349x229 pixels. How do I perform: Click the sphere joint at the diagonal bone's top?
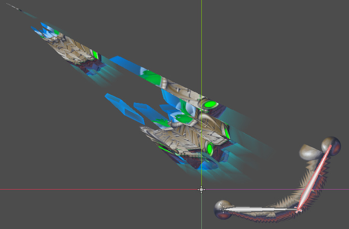click(331, 144)
